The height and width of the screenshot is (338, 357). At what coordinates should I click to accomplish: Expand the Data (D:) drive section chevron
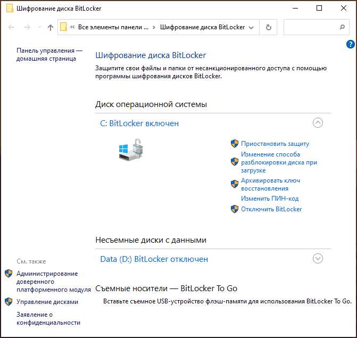pyautogui.click(x=318, y=259)
